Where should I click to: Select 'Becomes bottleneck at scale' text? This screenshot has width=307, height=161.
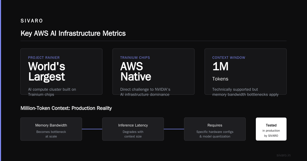click(51, 134)
